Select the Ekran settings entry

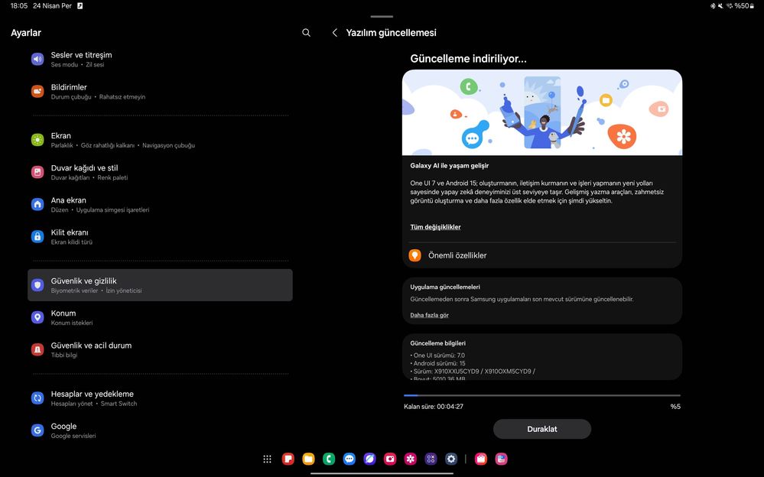[160, 140]
